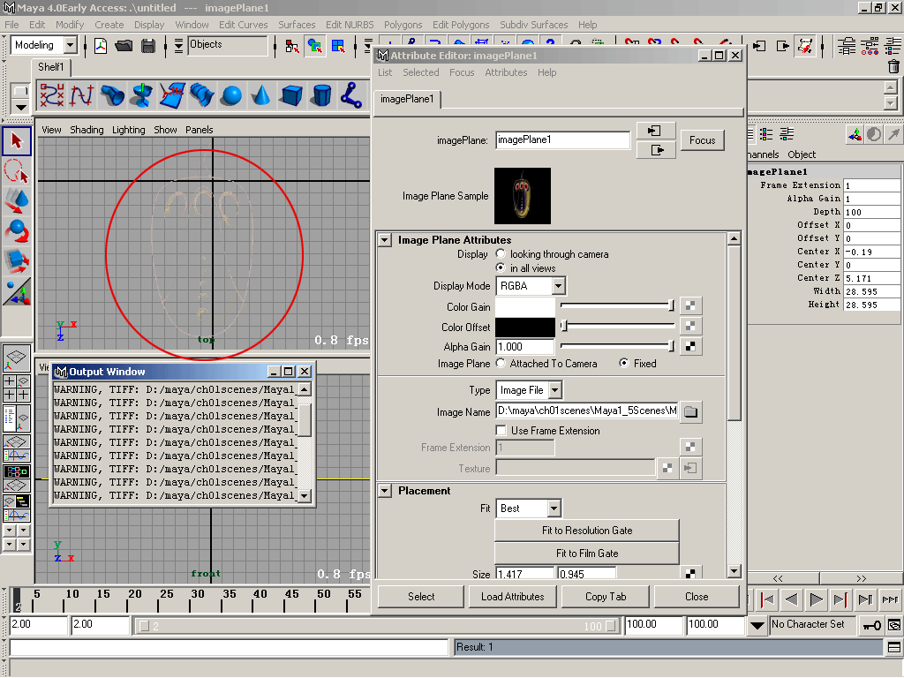The height and width of the screenshot is (678, 904).
Task: Open the Shelf1 tab
Action: [x=50, y=67]
